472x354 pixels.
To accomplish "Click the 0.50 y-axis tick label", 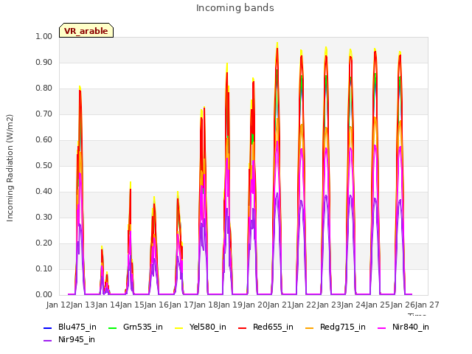I will (44, 165).
